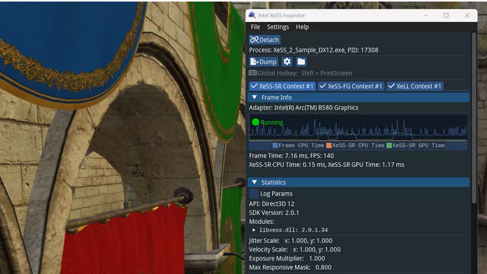Toggle the XeSS-FG Context #1 tab
Viewport: 487px width, 274px height.
pyautogui.click(x=351, y=86)
